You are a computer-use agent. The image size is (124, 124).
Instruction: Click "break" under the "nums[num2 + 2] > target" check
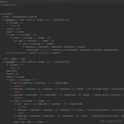(21, 113)
